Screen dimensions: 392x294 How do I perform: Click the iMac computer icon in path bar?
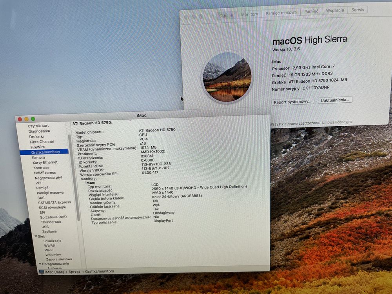42,272
